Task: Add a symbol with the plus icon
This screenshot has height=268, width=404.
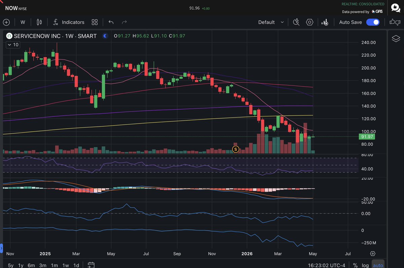Action: 6,22
